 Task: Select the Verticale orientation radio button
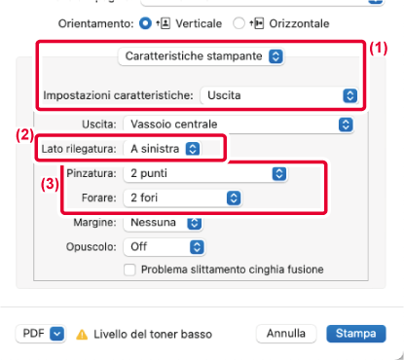(145, 23)
